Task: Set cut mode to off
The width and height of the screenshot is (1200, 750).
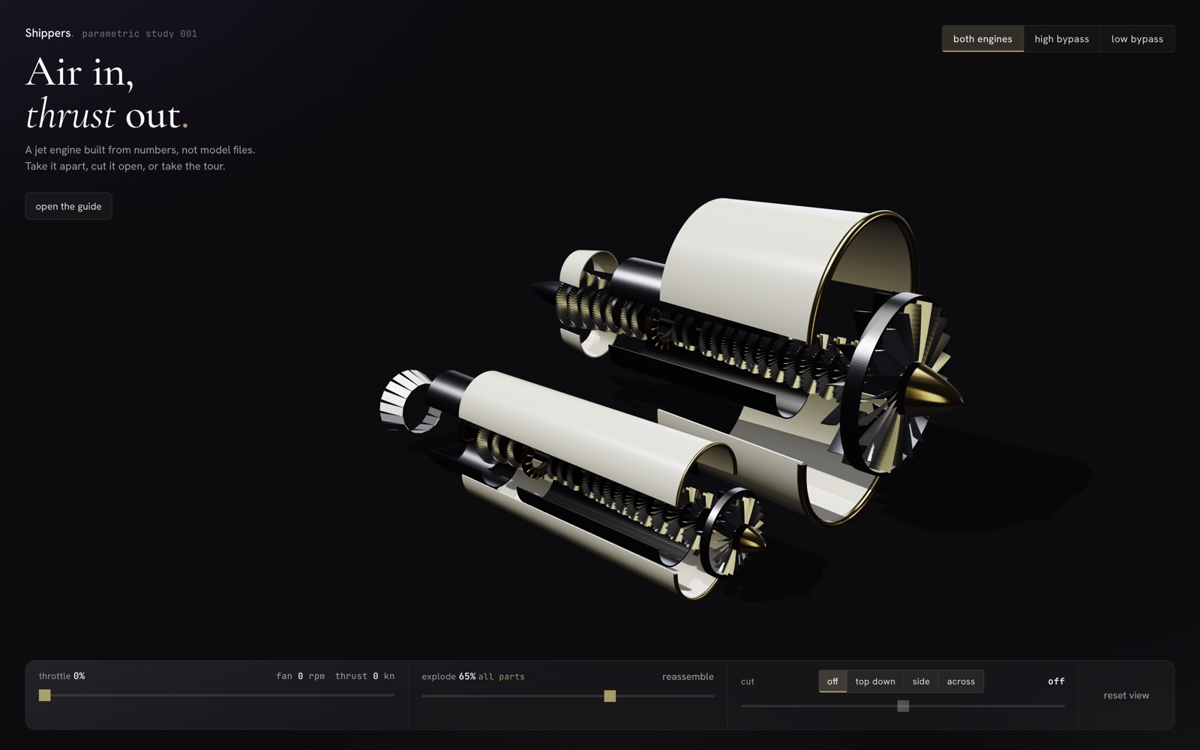Action: pyautogui.click(x=832, y=681)
